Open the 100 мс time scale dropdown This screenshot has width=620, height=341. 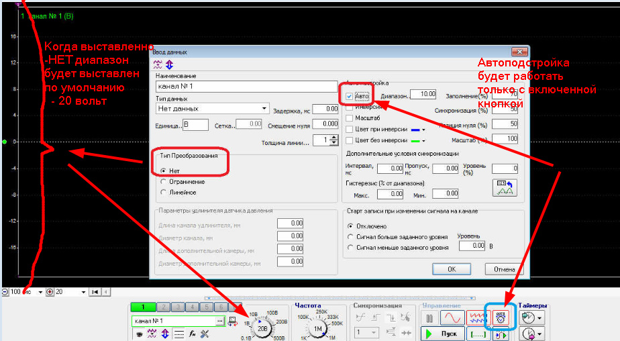coord(40,292)
